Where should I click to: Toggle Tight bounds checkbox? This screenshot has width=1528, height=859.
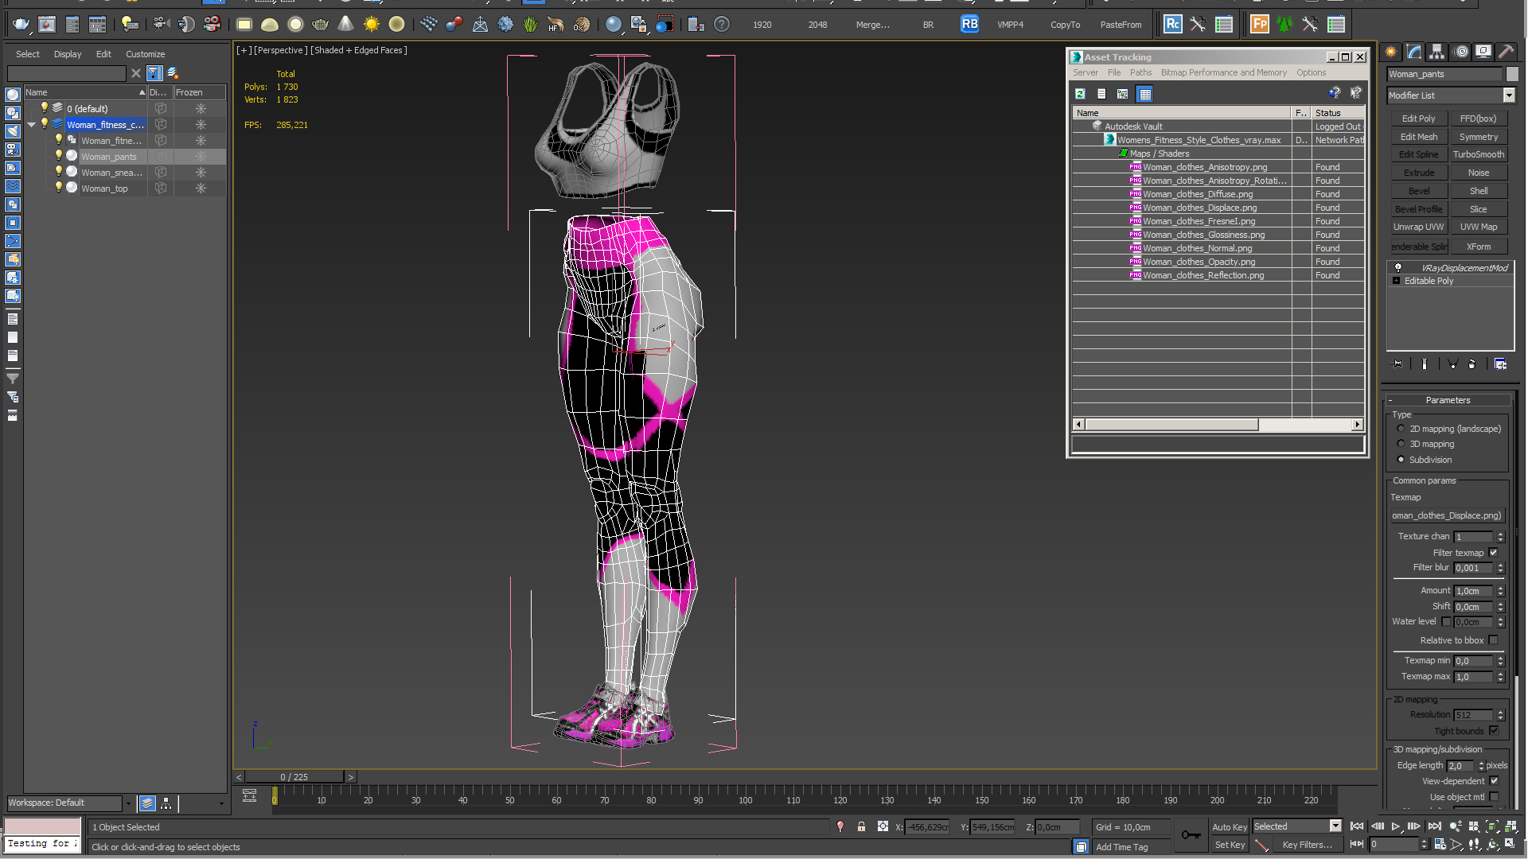[x=1493, y=731]
